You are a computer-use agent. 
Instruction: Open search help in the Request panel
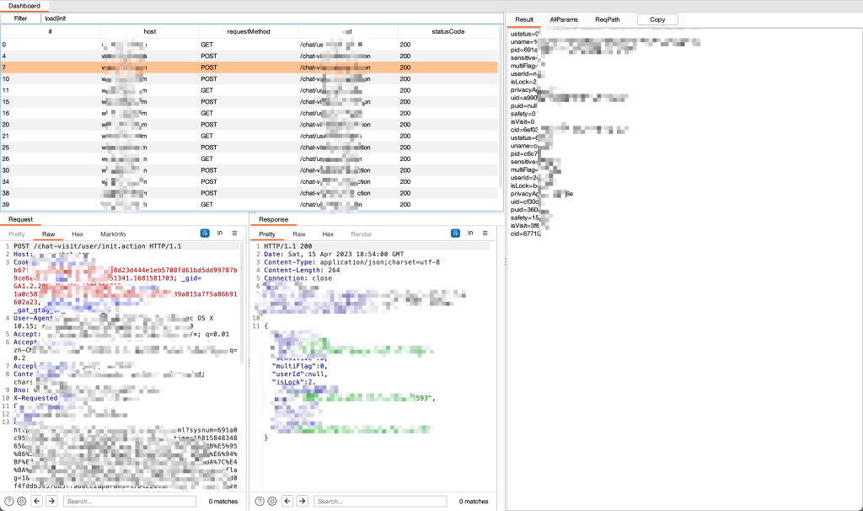click(x=9, y=501)
